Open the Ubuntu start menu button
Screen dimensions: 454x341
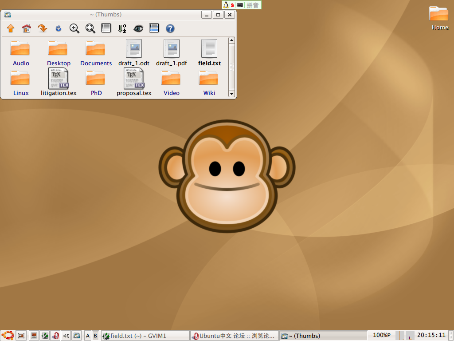click(8, 336)
